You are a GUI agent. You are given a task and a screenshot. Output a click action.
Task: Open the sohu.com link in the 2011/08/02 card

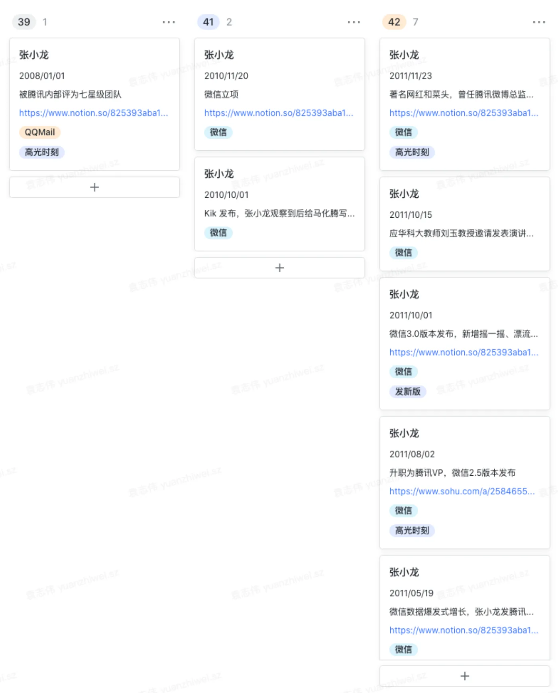click(x=462, y=491)
